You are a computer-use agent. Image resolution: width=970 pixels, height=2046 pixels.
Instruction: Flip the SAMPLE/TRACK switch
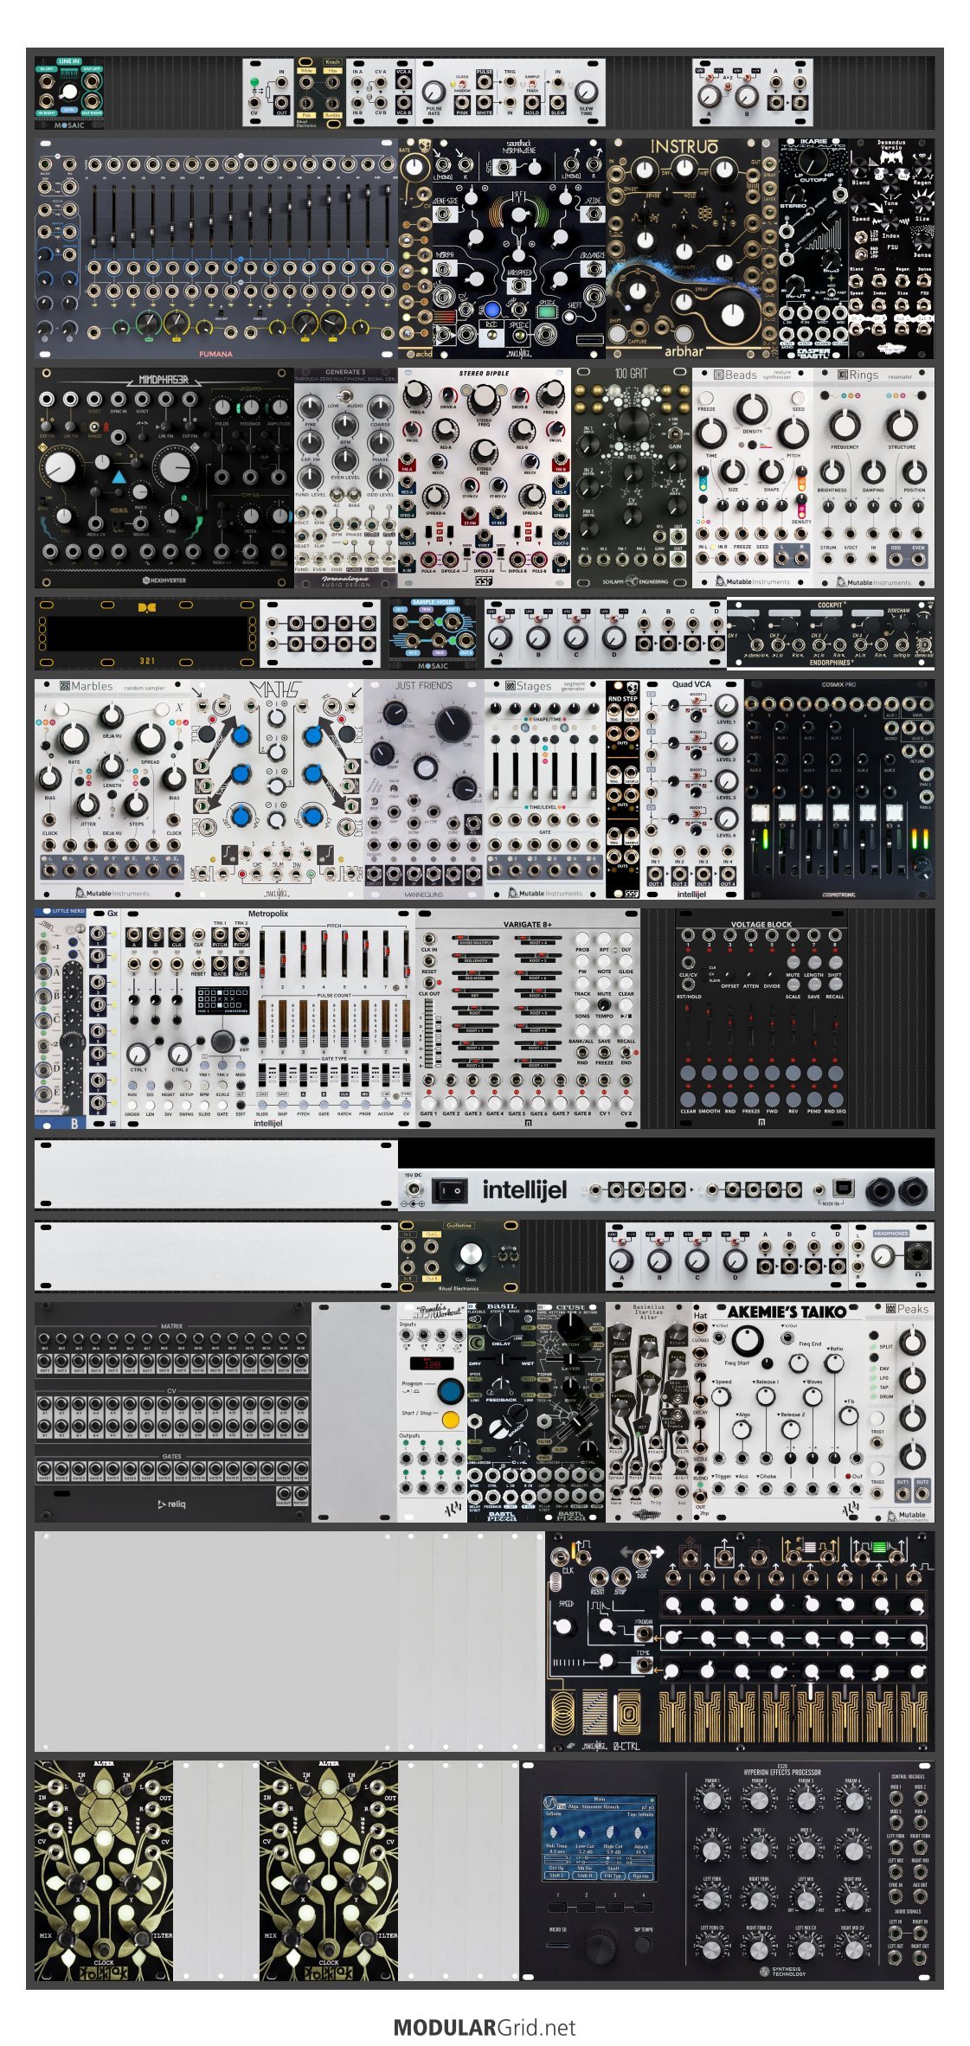click(532, 84)
